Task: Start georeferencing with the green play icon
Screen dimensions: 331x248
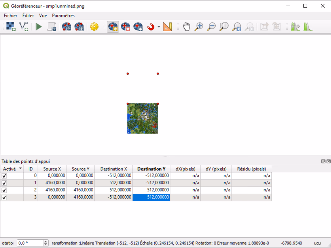Action: click(39, 27)
